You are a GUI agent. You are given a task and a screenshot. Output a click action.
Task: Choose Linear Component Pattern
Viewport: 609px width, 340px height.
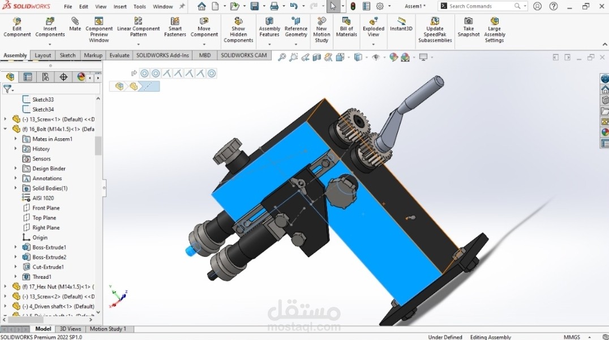[x=138, y=27]
